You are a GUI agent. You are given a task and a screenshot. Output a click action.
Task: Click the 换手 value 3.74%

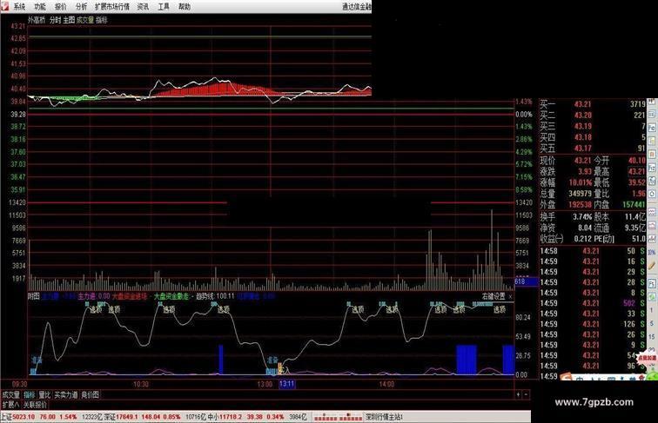click(582, 217)
